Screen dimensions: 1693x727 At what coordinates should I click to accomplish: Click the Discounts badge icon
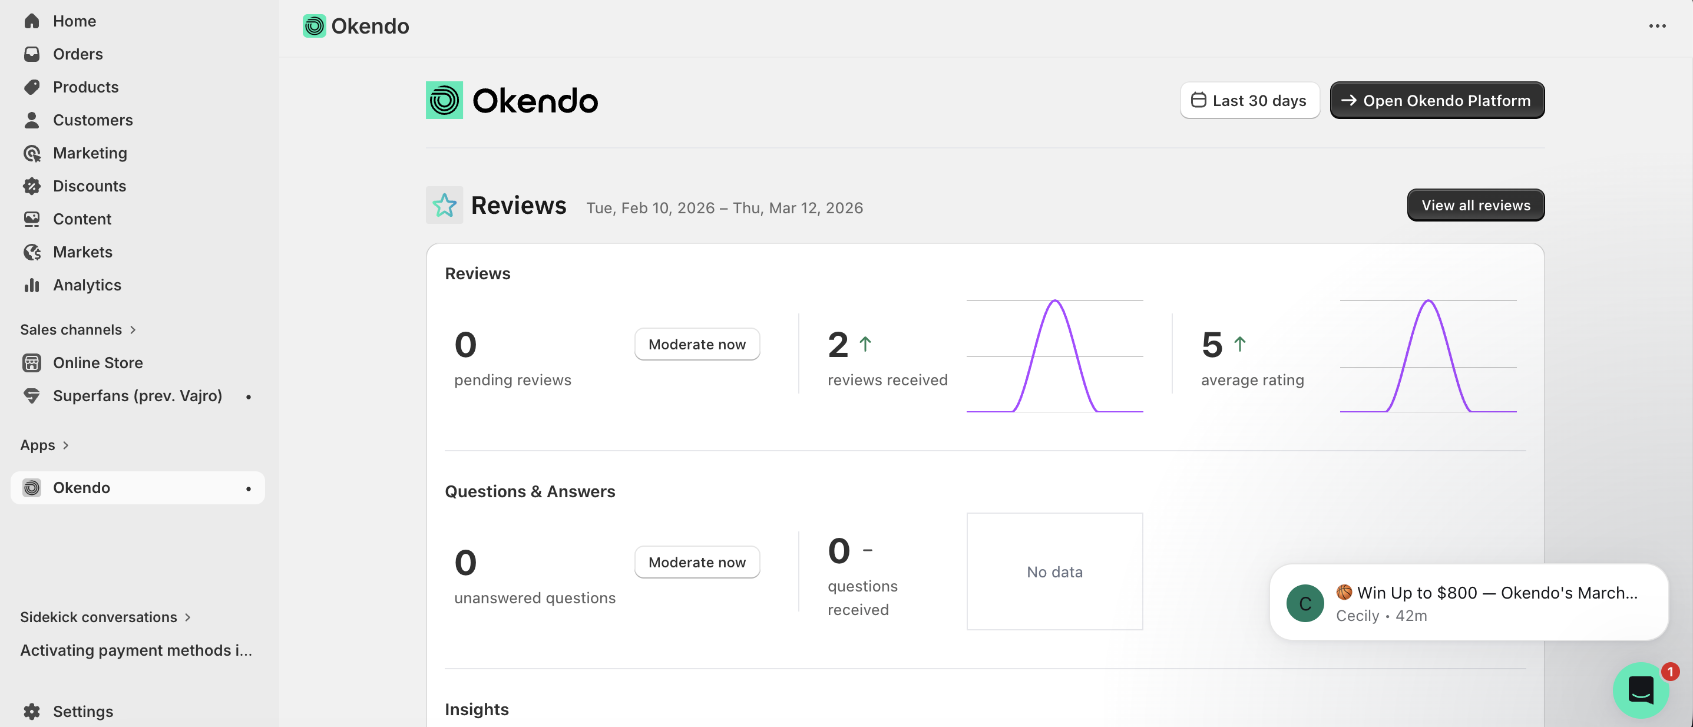pyautogui.click(x=32, y=186)
